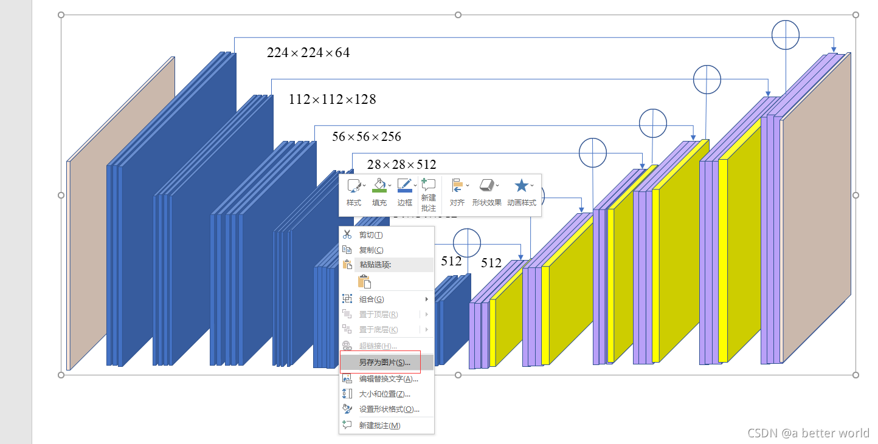Click the left-middle selection handle

[x=61, y=195]
